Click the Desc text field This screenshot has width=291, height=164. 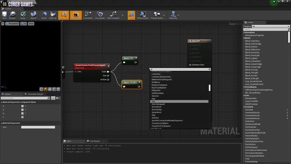point(38,127)
